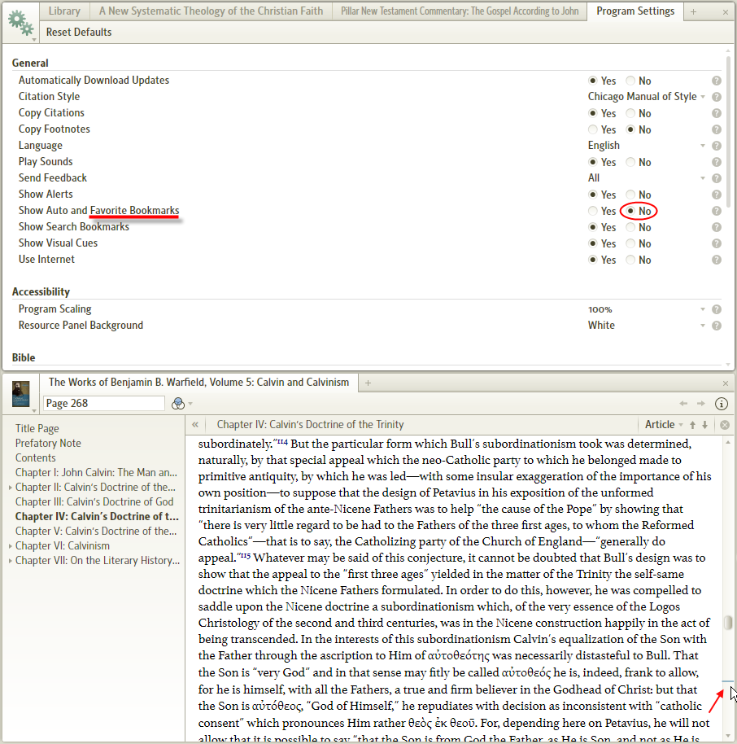
Task: Set Copy Citations to No
Action: pos(630,113)
